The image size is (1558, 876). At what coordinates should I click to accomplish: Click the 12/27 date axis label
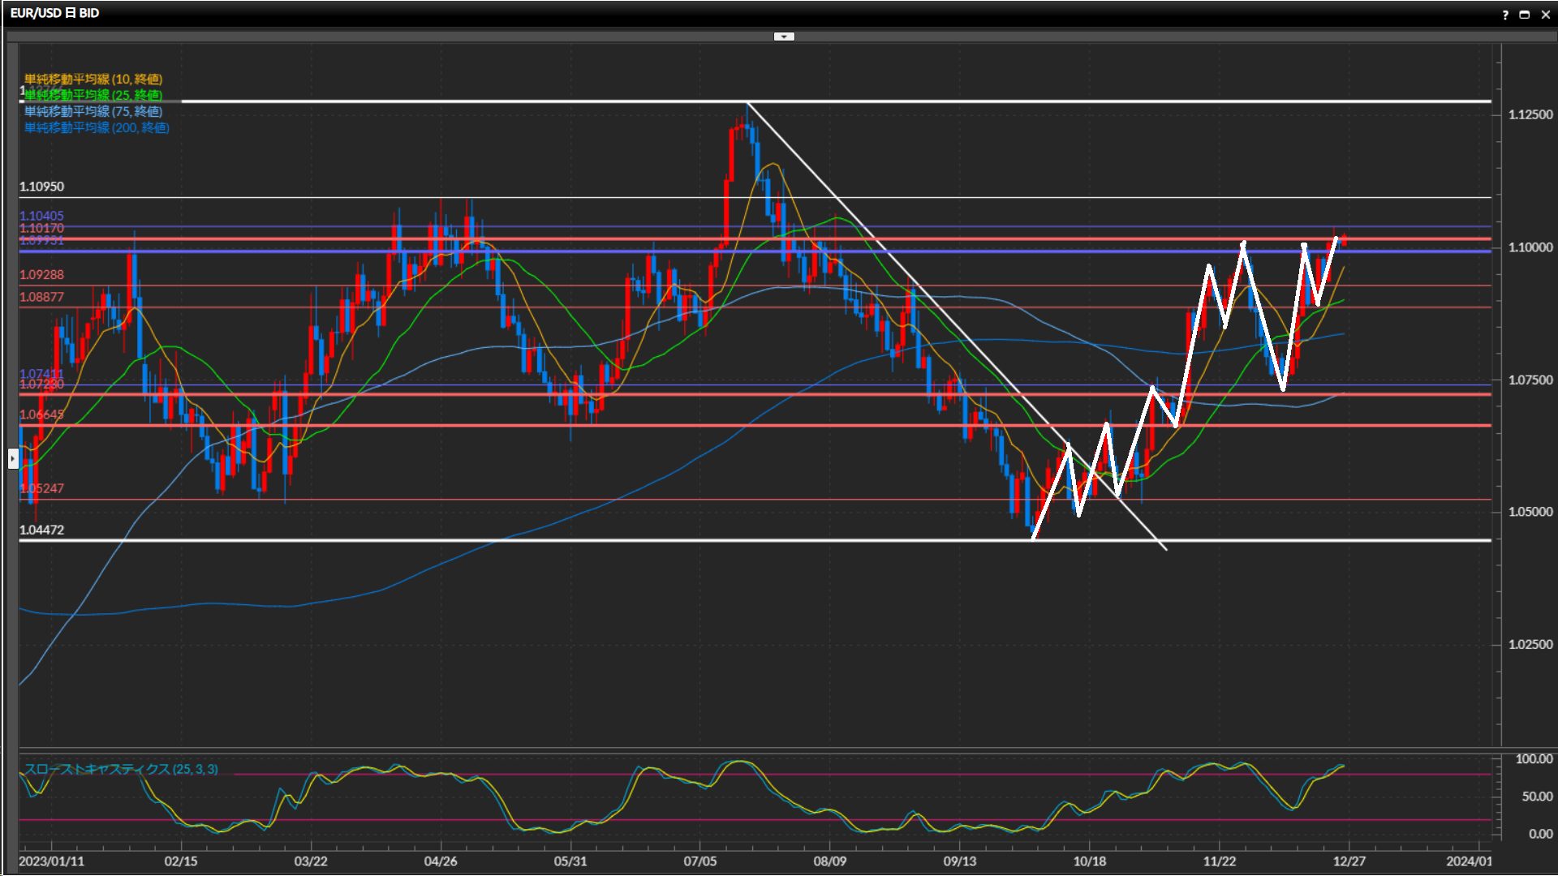1349,861
